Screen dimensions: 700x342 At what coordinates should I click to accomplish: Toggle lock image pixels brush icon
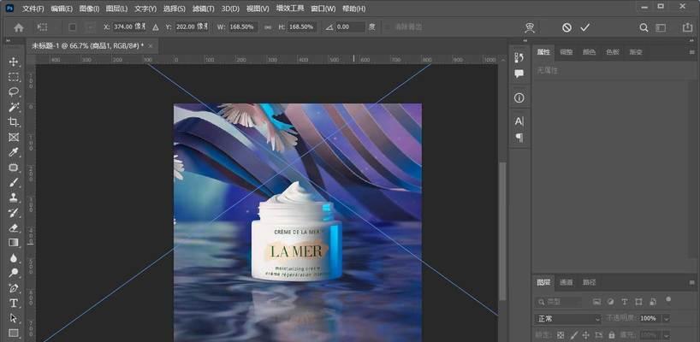click(573, 334)
